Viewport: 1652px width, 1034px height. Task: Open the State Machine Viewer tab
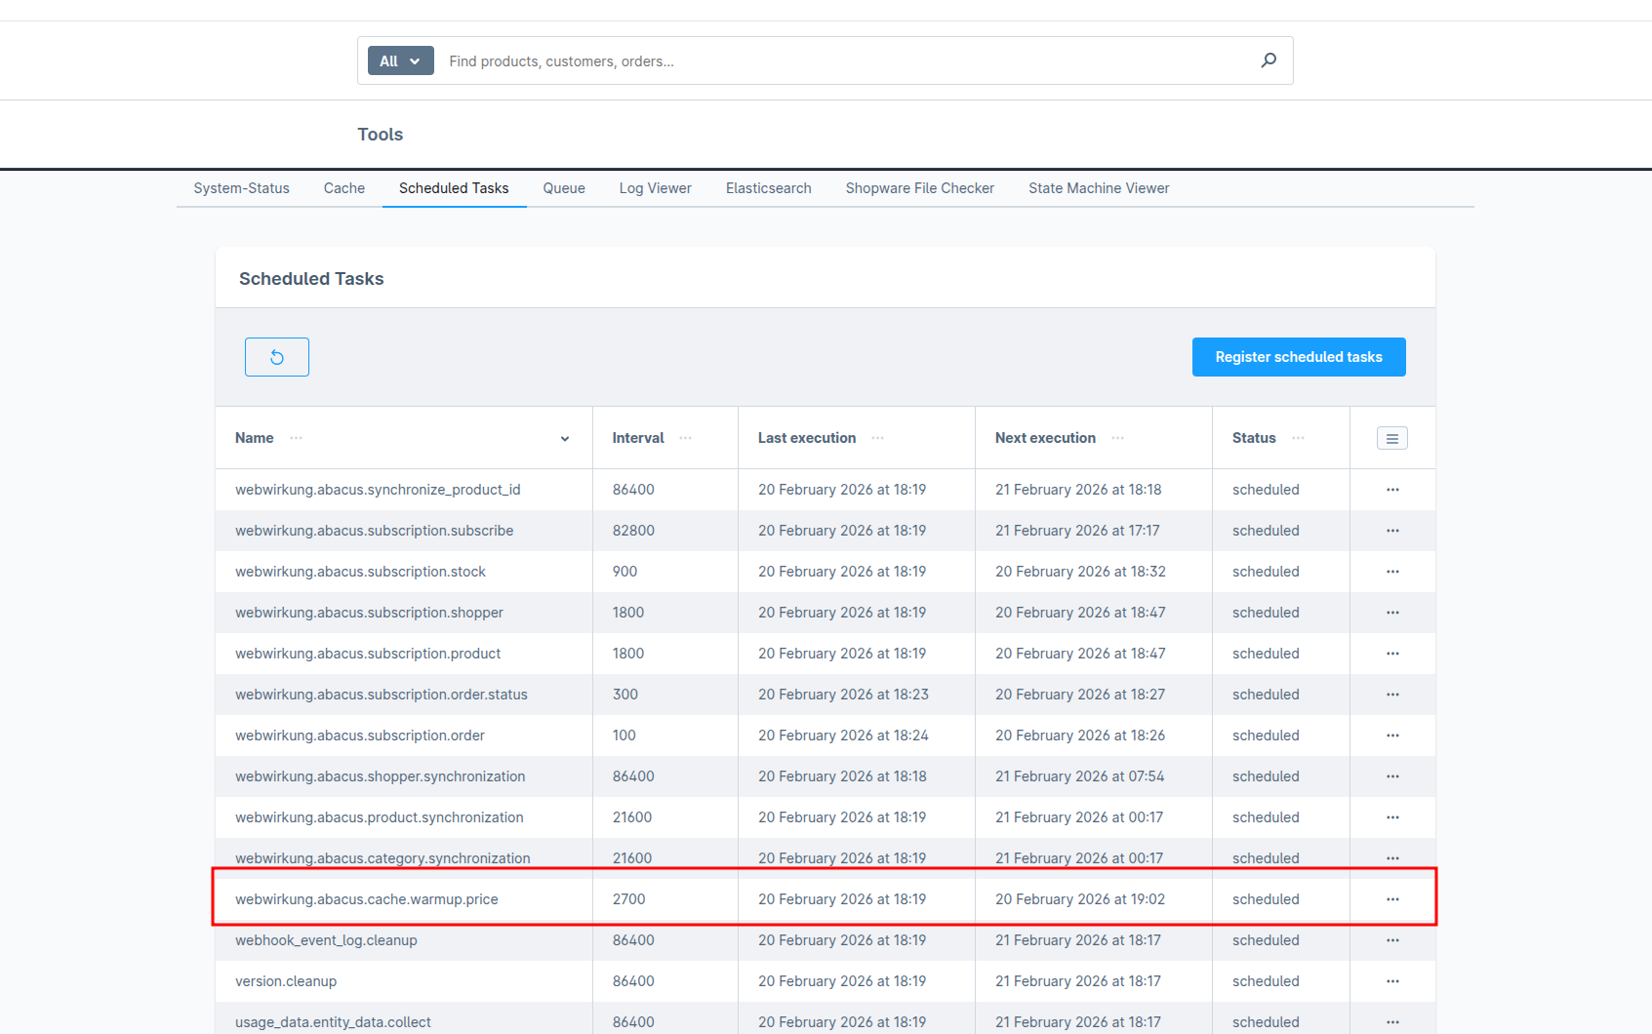click(x=1098, y=188)
